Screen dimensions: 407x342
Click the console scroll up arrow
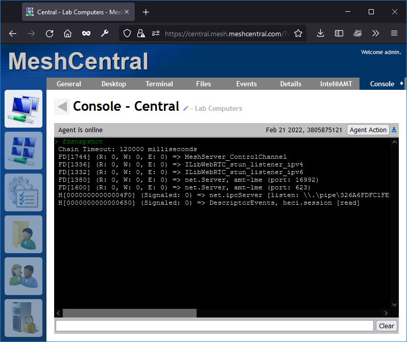394,142
